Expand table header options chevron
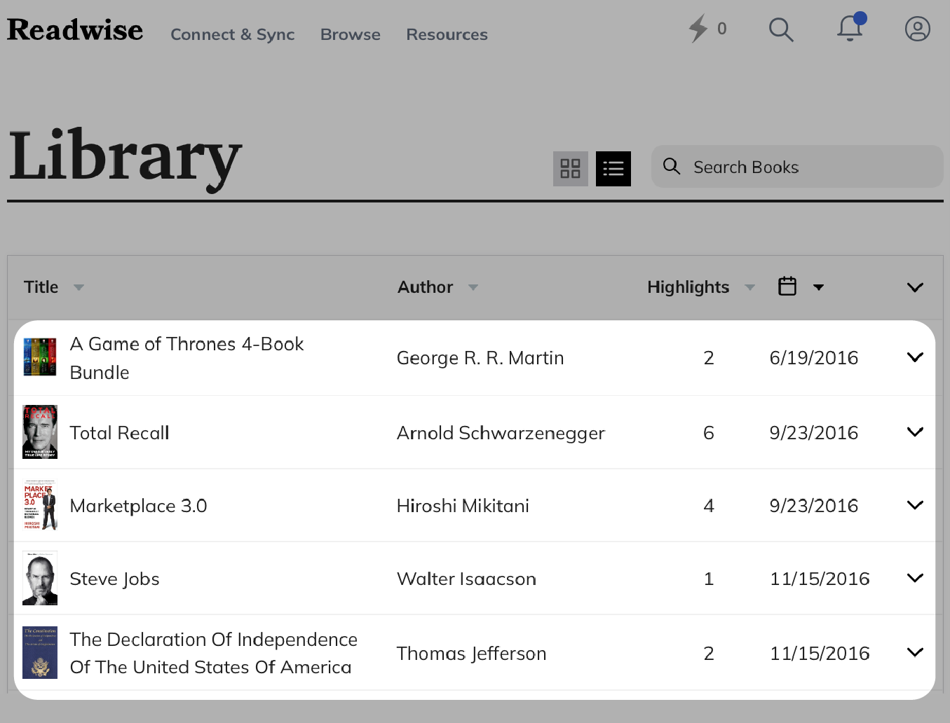The image size is (950, 723). (x=915, y=287)
